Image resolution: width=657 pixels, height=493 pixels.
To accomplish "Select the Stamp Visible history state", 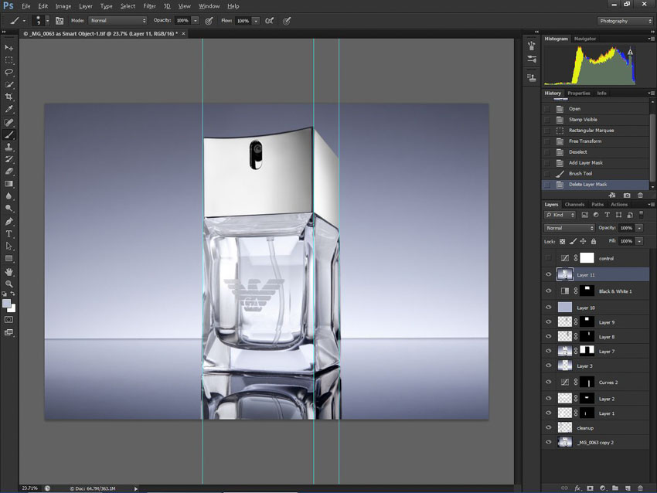I will point(596,119).
